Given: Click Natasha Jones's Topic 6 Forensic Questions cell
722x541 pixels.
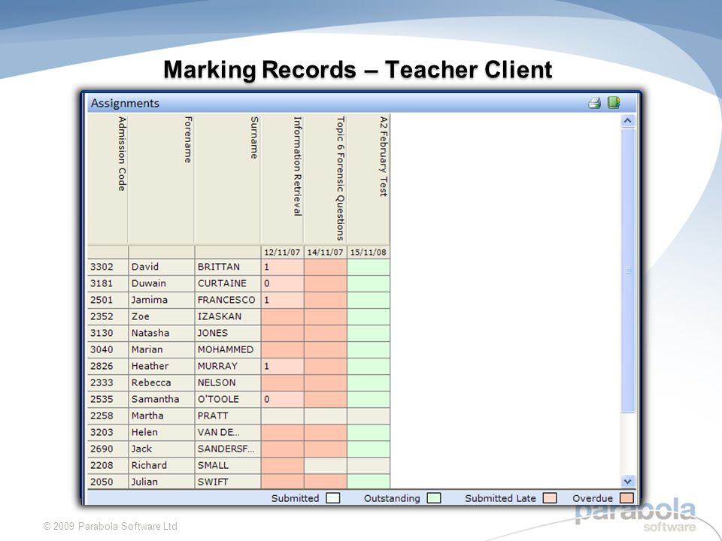Looking at the screenshot, I should pyautogui.click(x=326, y=333).
